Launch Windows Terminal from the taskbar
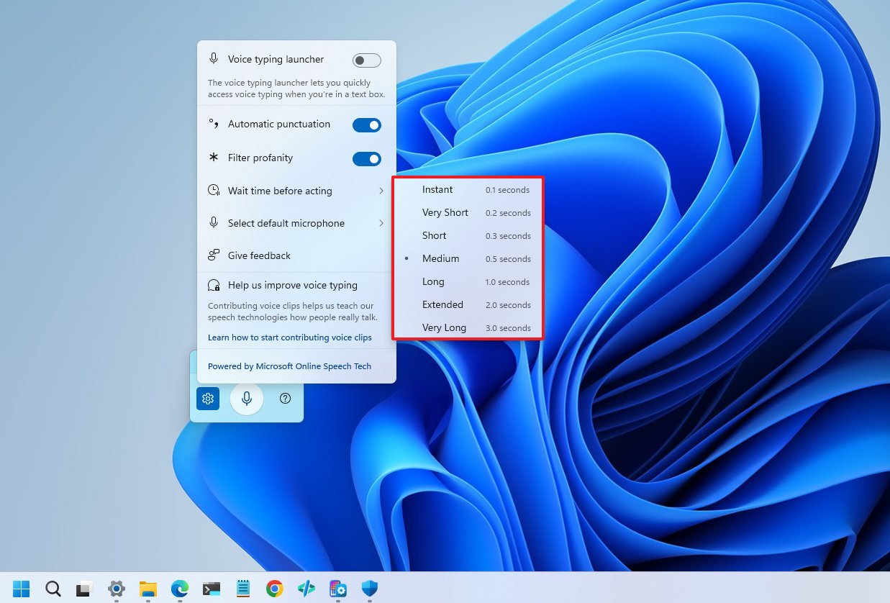The height and width of the screenshot is (603, 890). point(212,588)
